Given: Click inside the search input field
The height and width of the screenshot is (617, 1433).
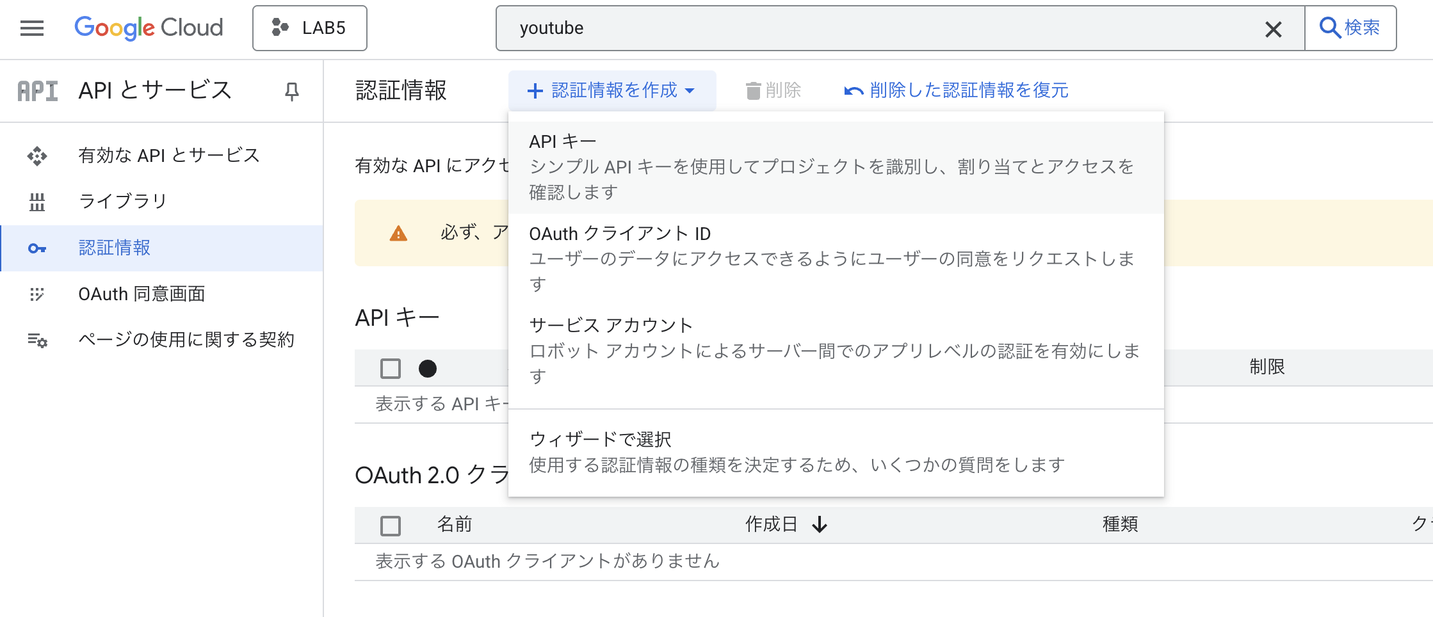Looking at the screenshot, I should (832, 28).
